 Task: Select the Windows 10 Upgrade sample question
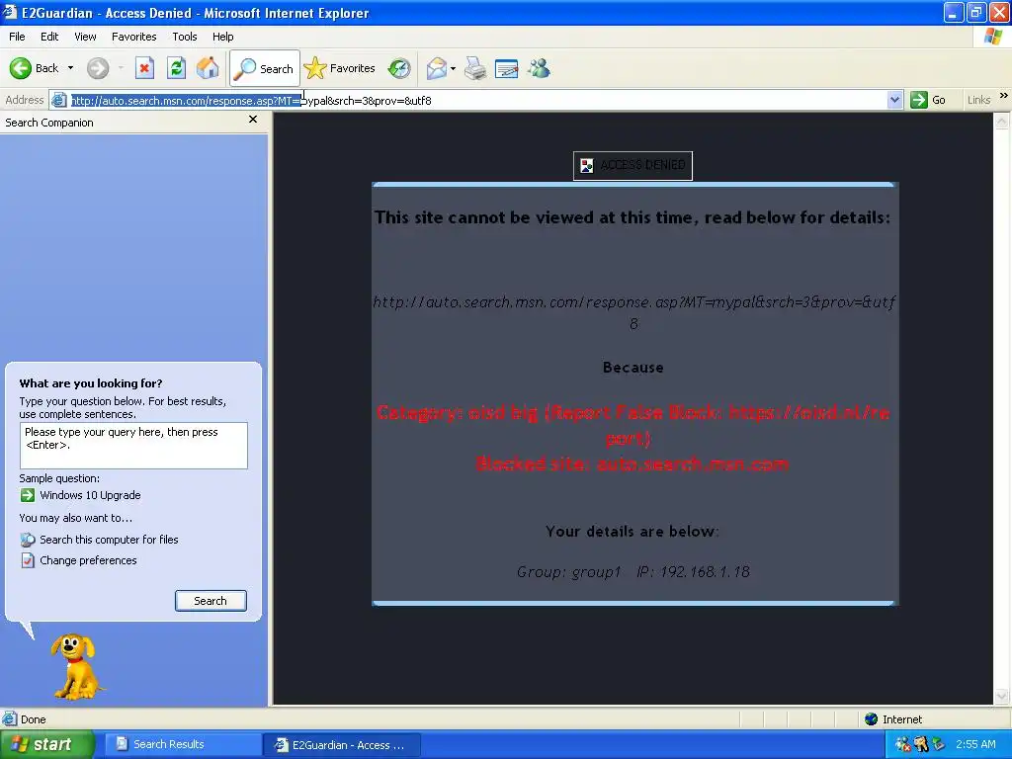tap(90, 495)
